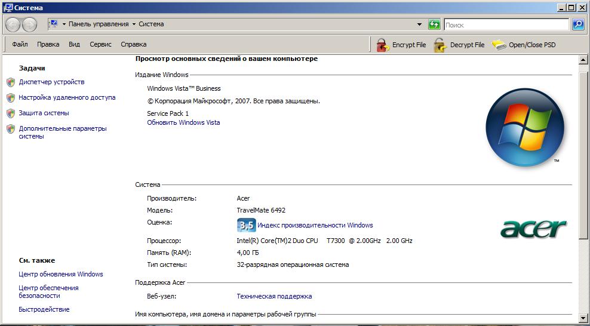
Task: Click the См. также heading
Action: click(37, 260)
